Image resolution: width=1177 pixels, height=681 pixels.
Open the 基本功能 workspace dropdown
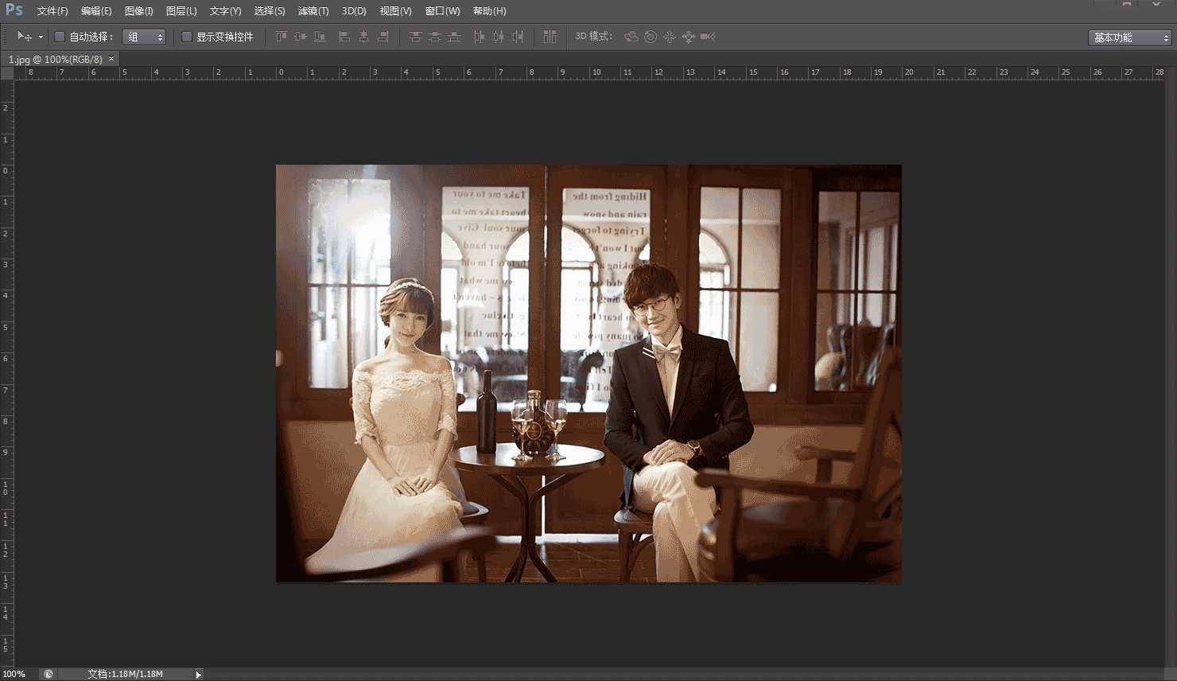coord(1129,37)
